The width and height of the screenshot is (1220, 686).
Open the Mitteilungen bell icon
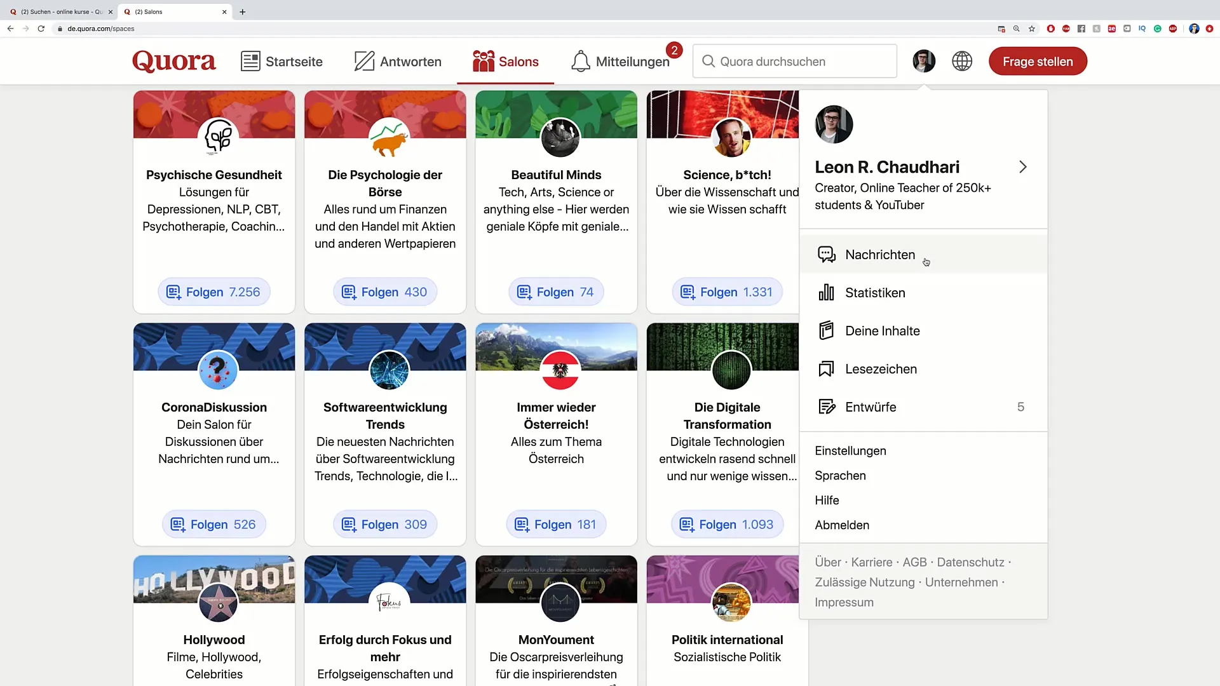pos(580,62)
